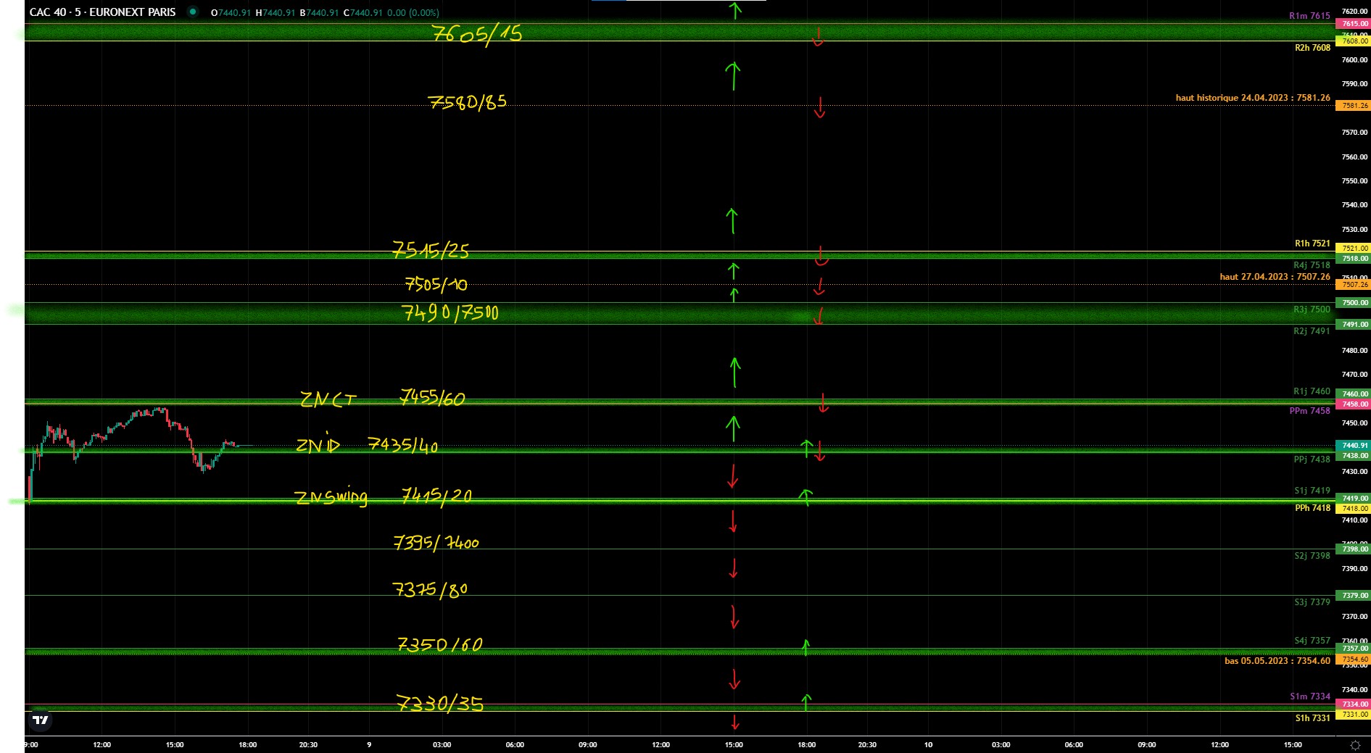Click the R1m 7615 pivot label
The height and width of the screenshot is (753, 1371).
[x=1309, y=15]
